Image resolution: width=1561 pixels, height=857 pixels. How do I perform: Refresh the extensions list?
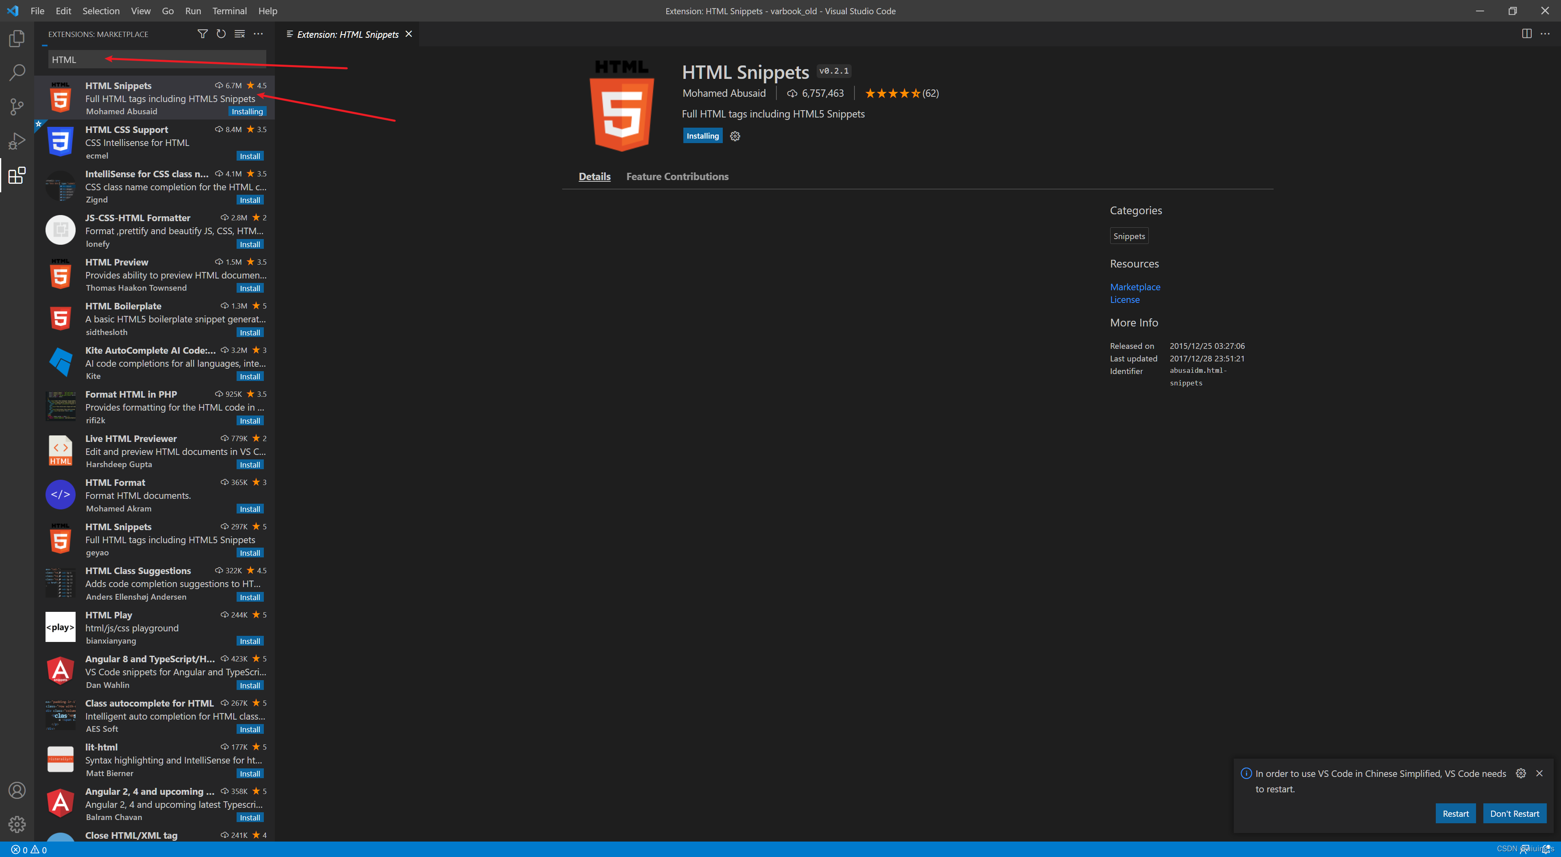221,34
